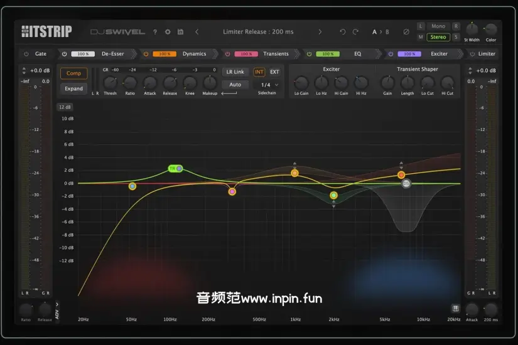Image resolution: width=518 pixels, height=345 pixels.
Task: Select the pink EQ band node
Action: (232, 191)
